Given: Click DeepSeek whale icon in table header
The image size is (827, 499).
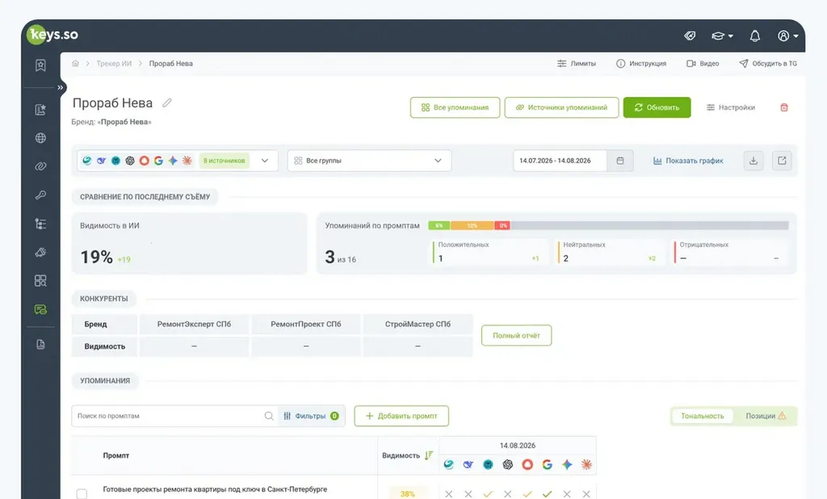Looking at the screenshot, I should (468, 465).
